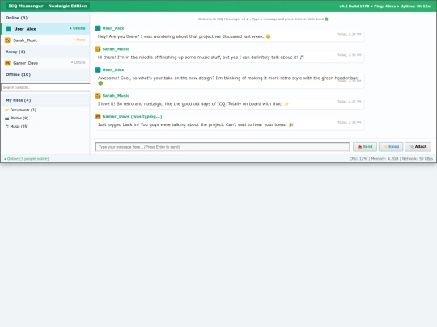Click 'Gamer_Dave (was typing...)' sender name
Viewport: 437px width, 327px height.
pyautogui.click(x=132, y=116)
